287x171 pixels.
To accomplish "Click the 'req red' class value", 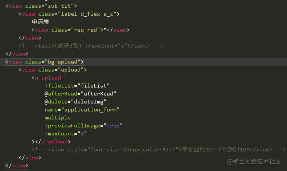I will tap(86, 30).
